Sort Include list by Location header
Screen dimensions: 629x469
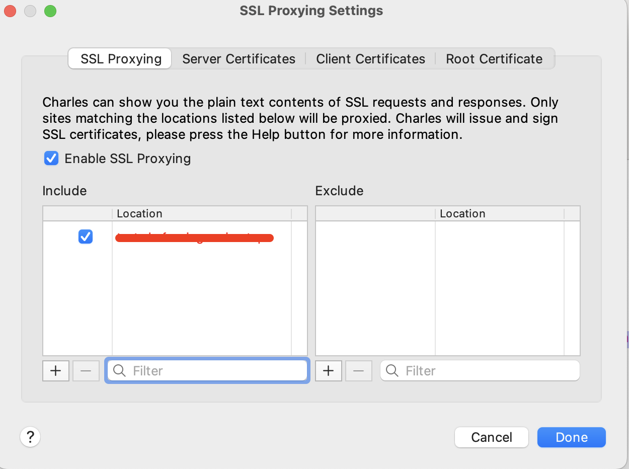[x=202, y=213]
